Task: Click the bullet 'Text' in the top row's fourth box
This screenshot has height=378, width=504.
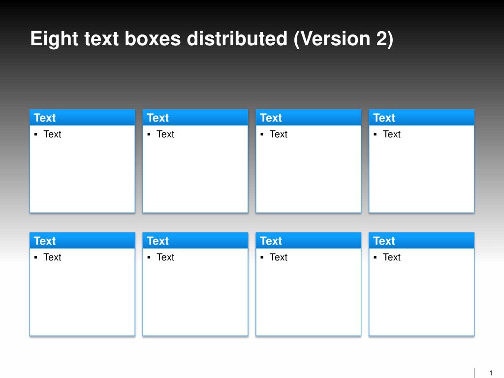Action: (392, 134)
